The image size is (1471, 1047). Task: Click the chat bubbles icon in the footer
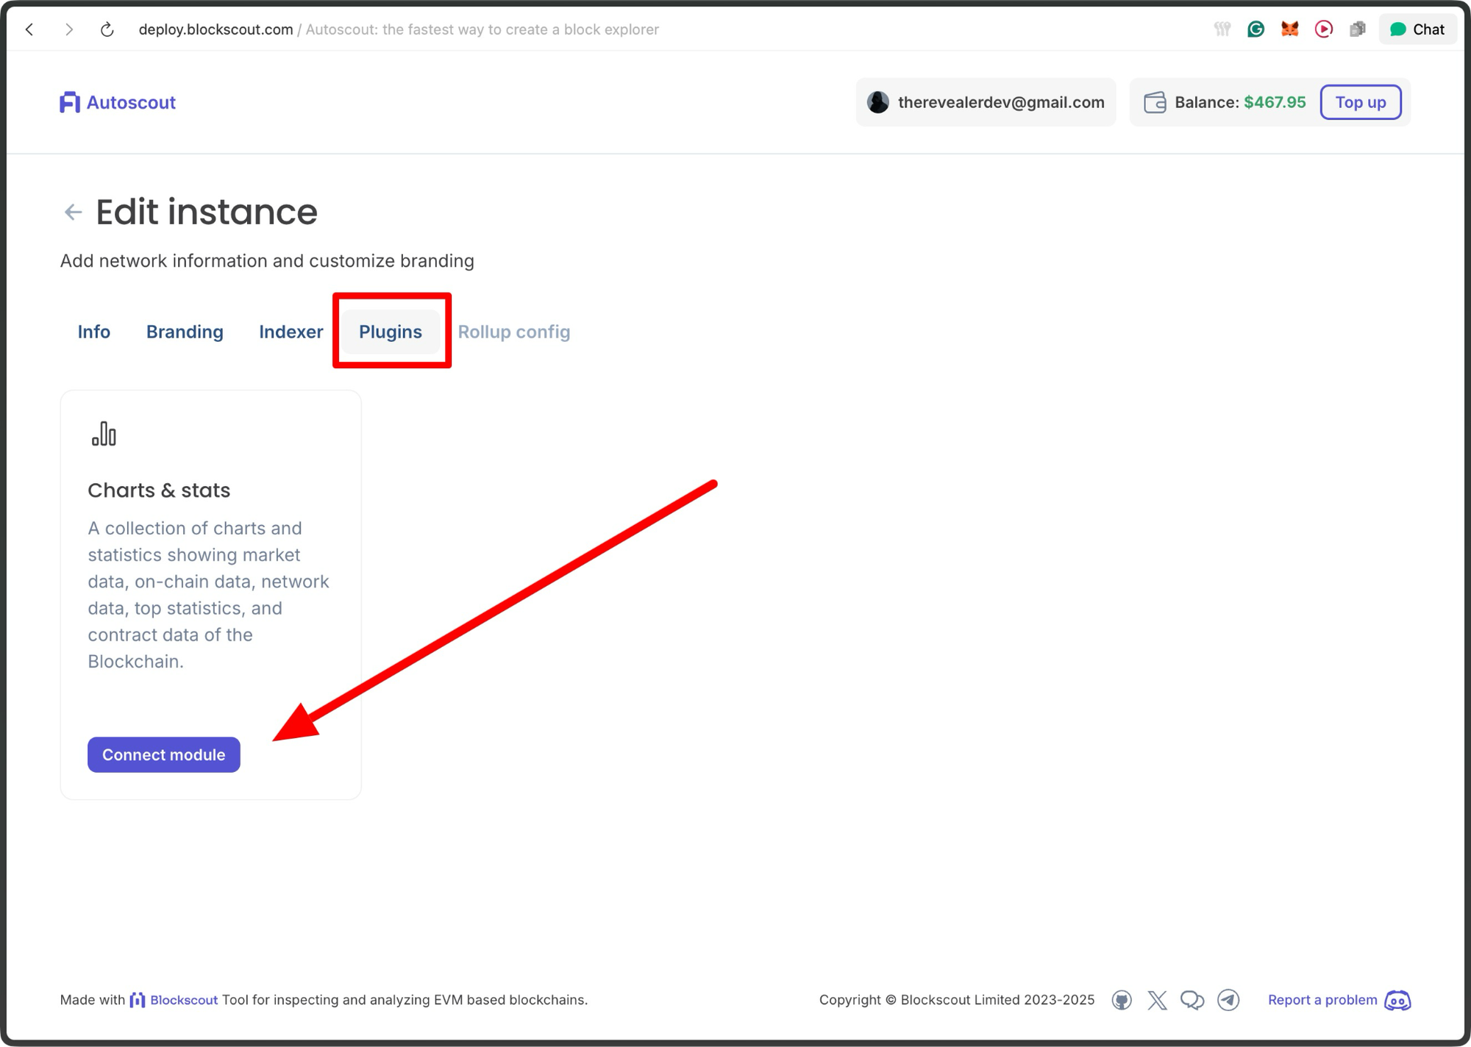[1192, 1000]
